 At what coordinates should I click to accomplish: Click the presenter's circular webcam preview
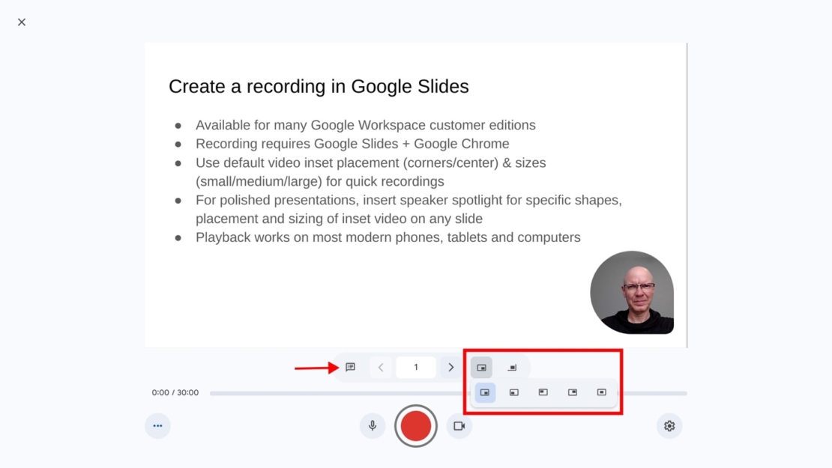[x=632, y=291]
